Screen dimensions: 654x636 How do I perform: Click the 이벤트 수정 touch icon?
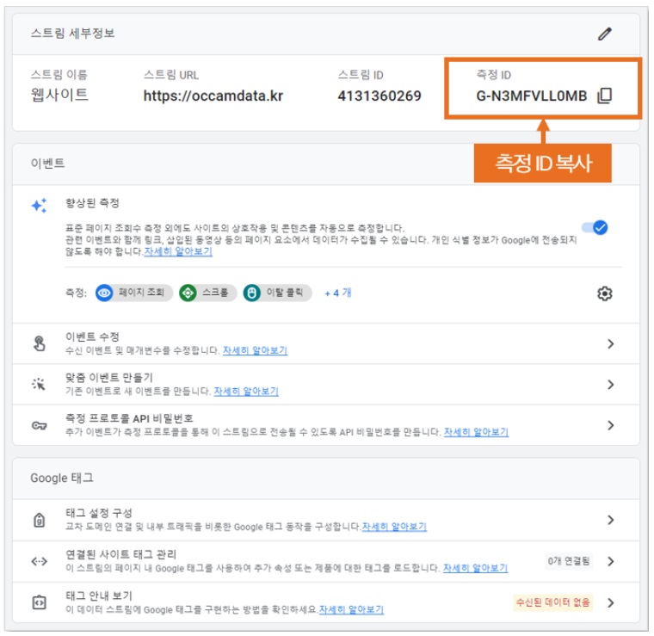[x=40, y=343]
